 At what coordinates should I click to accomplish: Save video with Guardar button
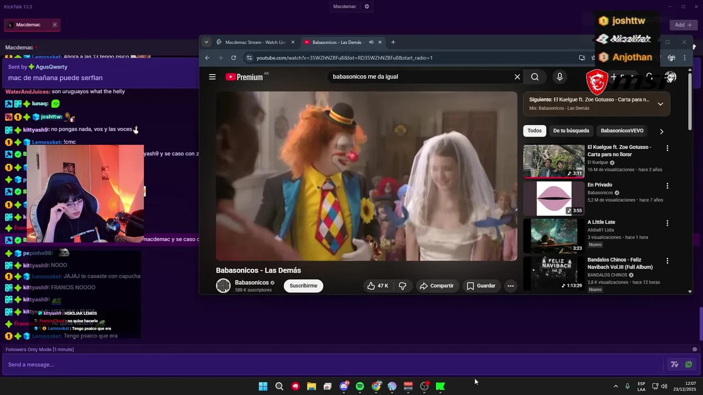click(481, 286)
